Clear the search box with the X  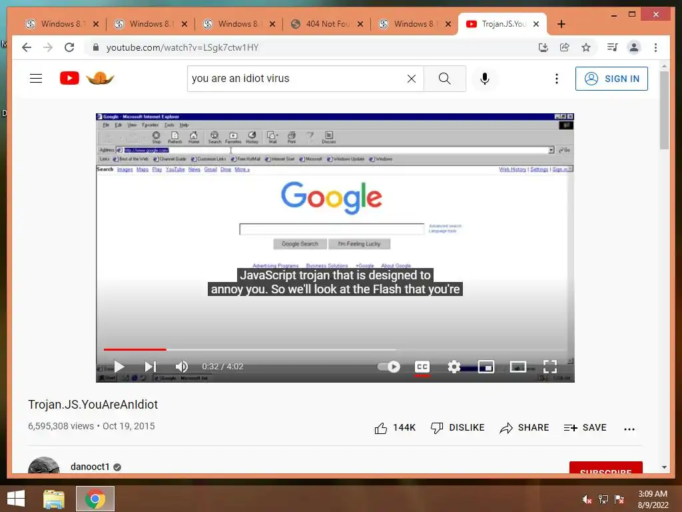click(412, 79)
